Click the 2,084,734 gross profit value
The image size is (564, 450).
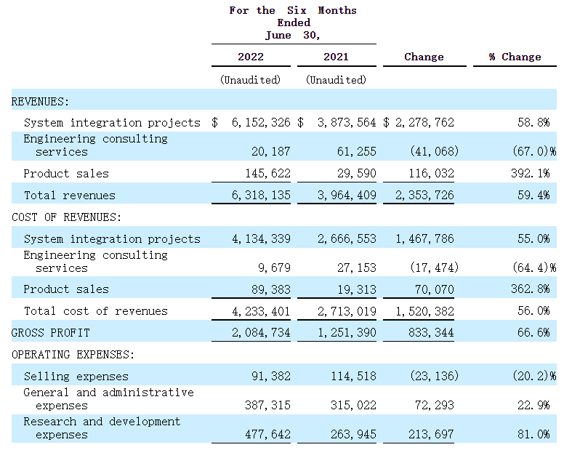click(x=259, y=332)
